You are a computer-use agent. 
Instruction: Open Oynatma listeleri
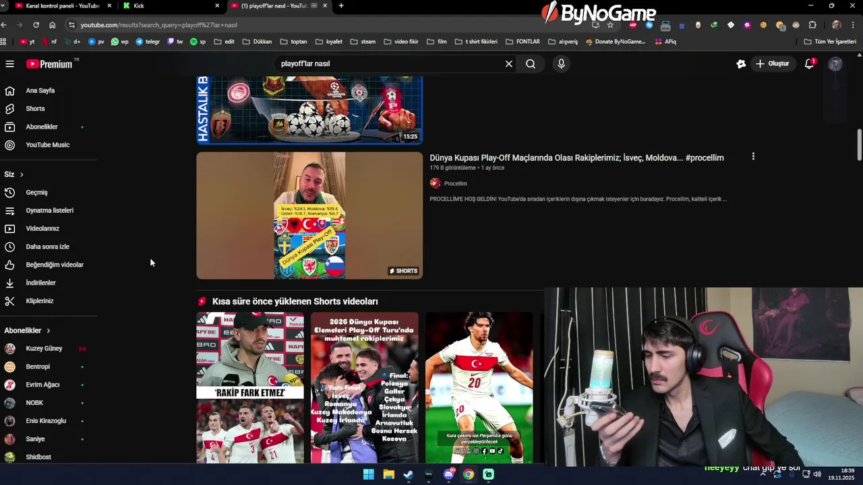pos(49,210)
